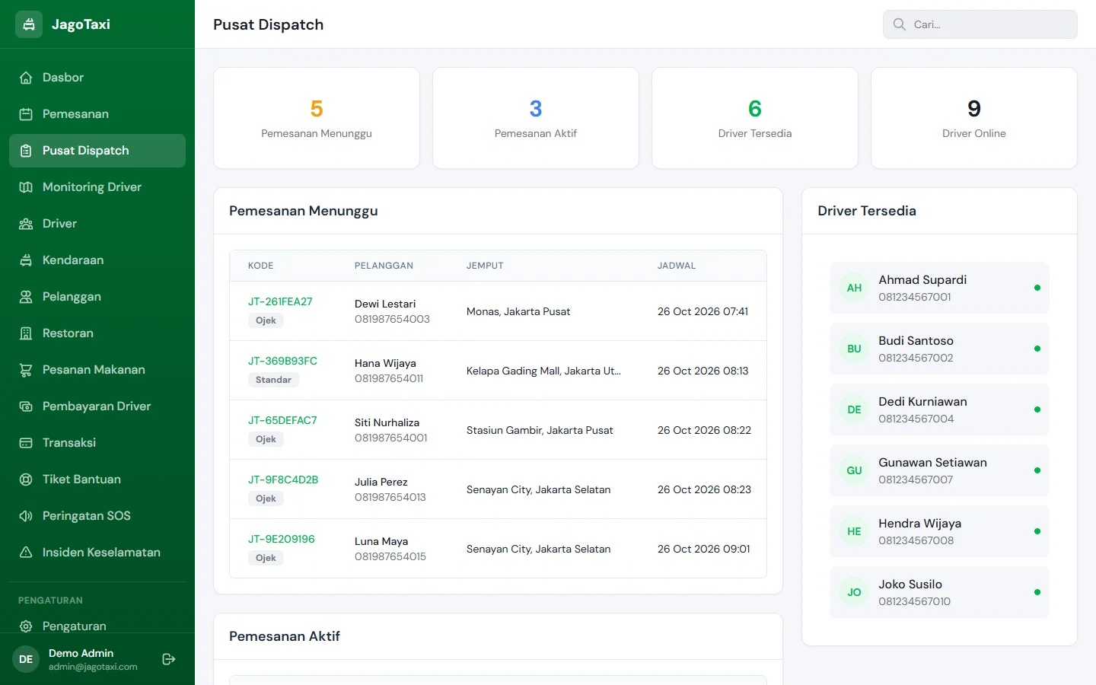Click schedule 26 Oct 2026 09:01

[704, 549]
